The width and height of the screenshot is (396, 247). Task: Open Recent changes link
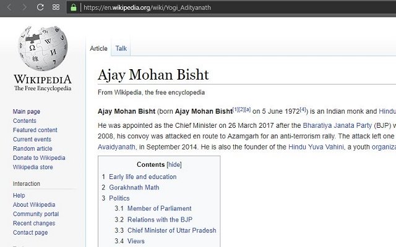[34, 224]
